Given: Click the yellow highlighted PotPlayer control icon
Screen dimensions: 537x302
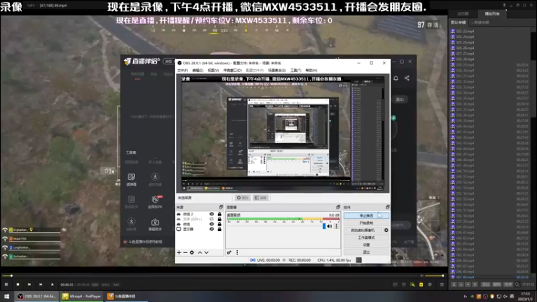Looking at the screenshot, I should [x=421, y=285].
